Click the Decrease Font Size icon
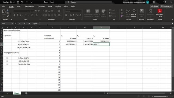This screenshot has height=98, width=174. click(39, 11)
